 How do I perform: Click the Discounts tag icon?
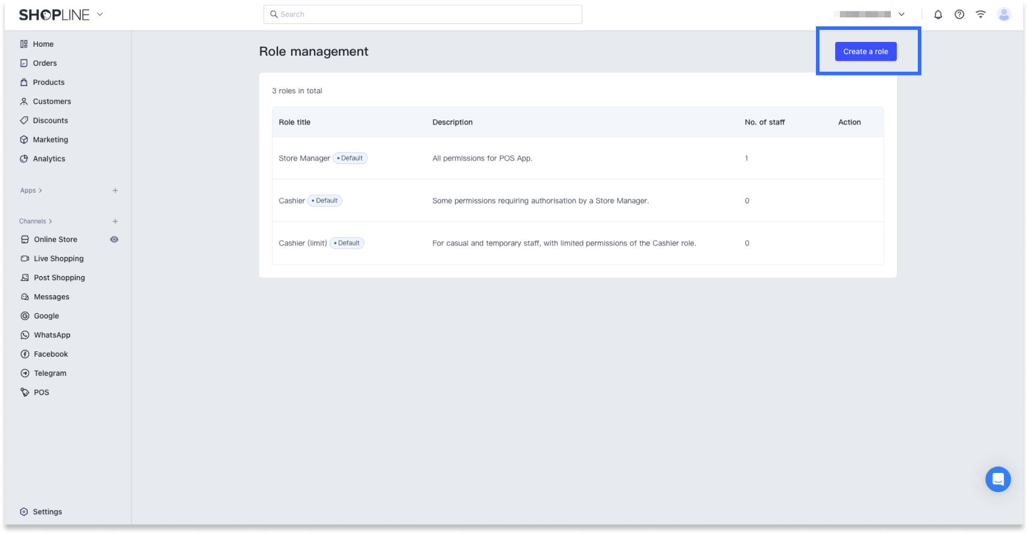[x=24, y=121]
